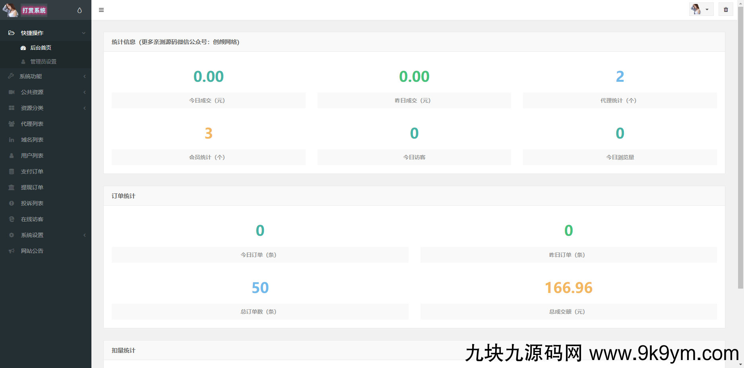The height and width of the screenshot is (368, 744).
Task: Click the trash icon in top bar
Action: point(726,10)
